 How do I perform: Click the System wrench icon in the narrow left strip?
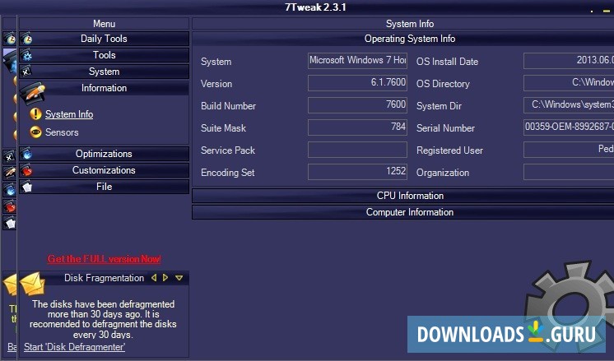[x=9, y=157]
